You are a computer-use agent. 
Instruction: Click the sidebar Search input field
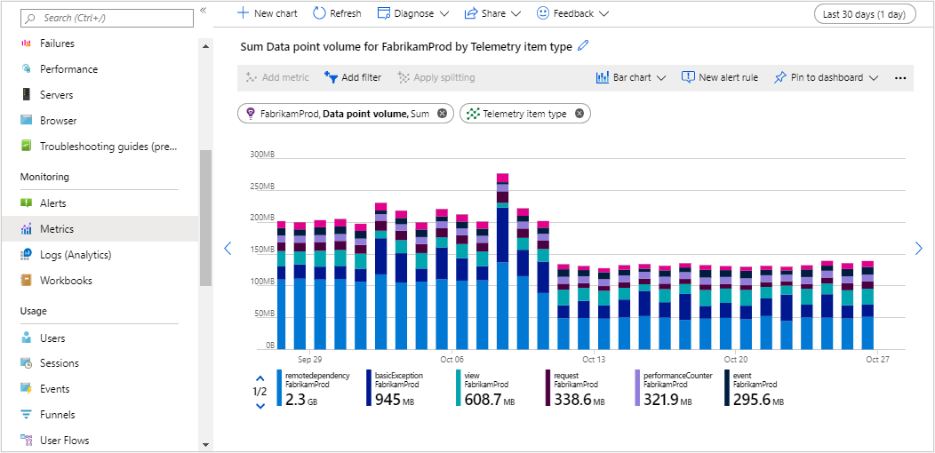click(107, 18)
